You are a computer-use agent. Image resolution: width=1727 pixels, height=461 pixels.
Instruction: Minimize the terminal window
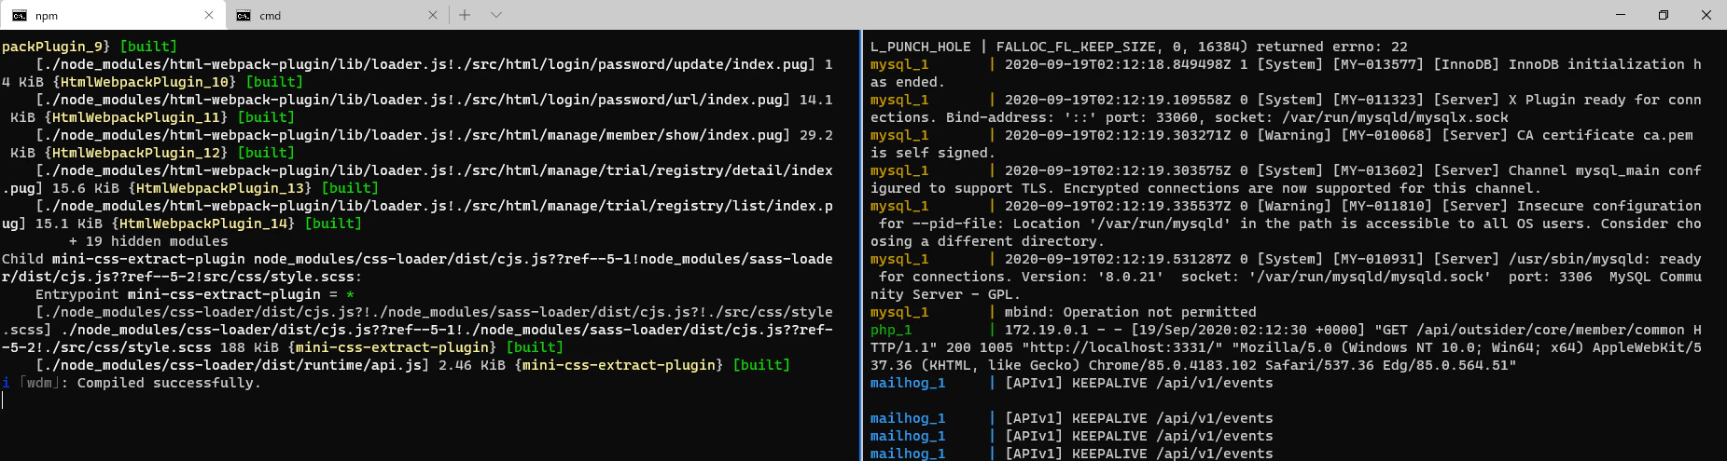(x=1621, y=15)
